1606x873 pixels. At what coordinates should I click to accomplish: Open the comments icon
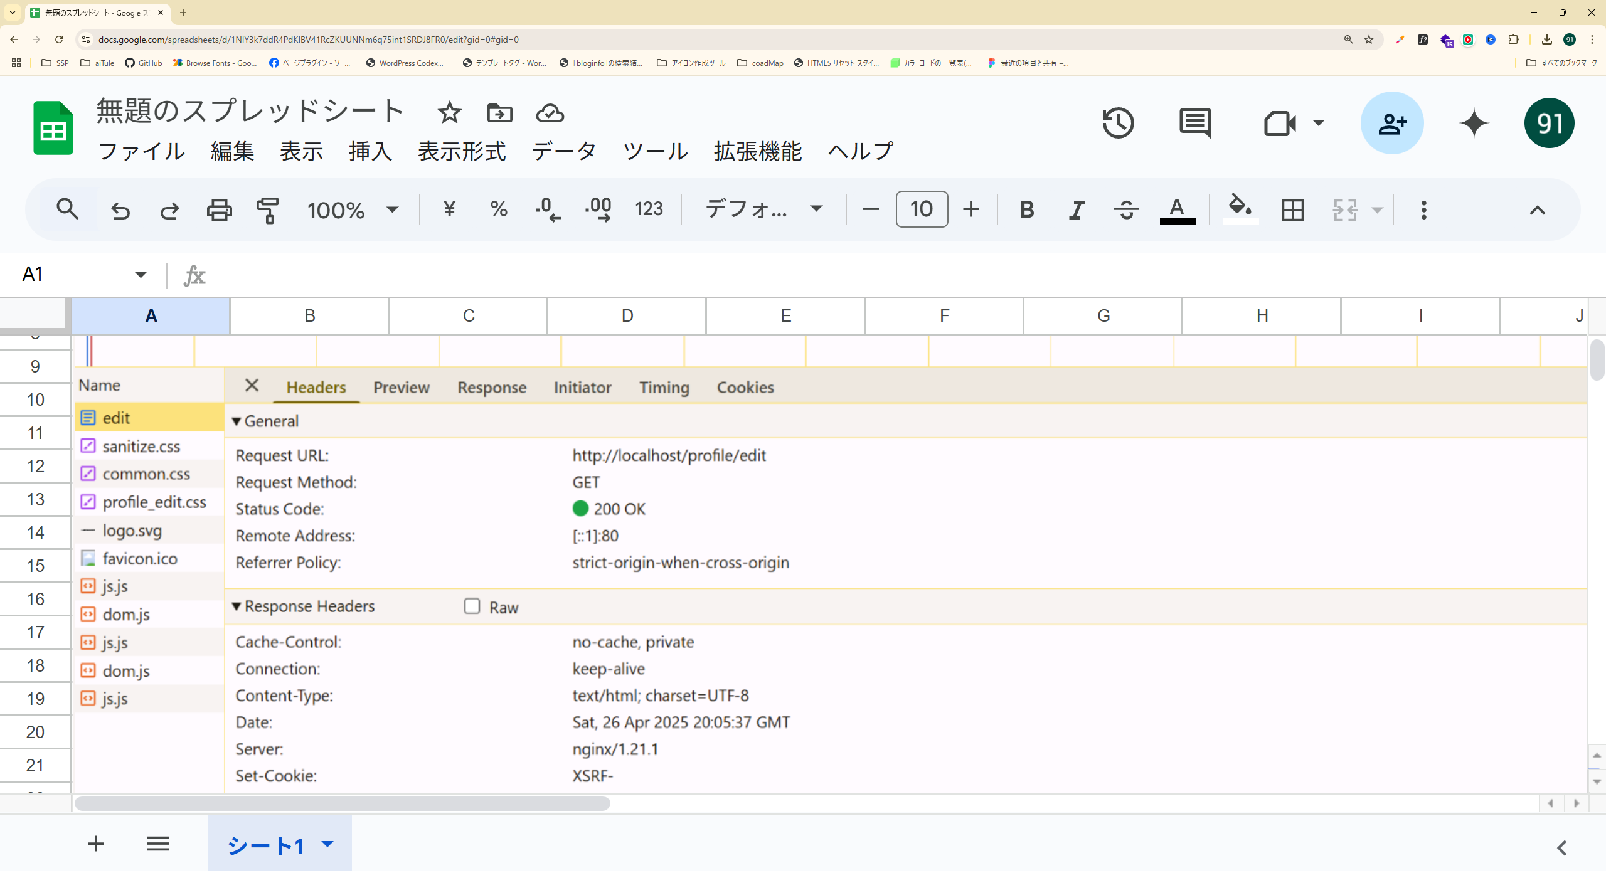pyautogui.click(x=1194, y=123)
